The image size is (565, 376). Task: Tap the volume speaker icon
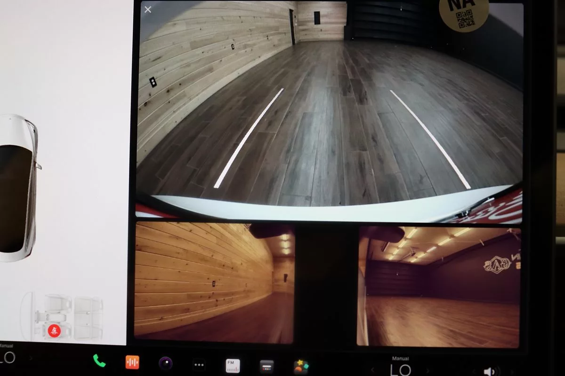pyautogui.click(x=489, y=371)
